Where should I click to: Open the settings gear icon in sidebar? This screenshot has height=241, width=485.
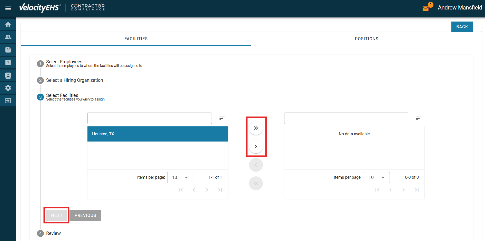pos(8,88)
